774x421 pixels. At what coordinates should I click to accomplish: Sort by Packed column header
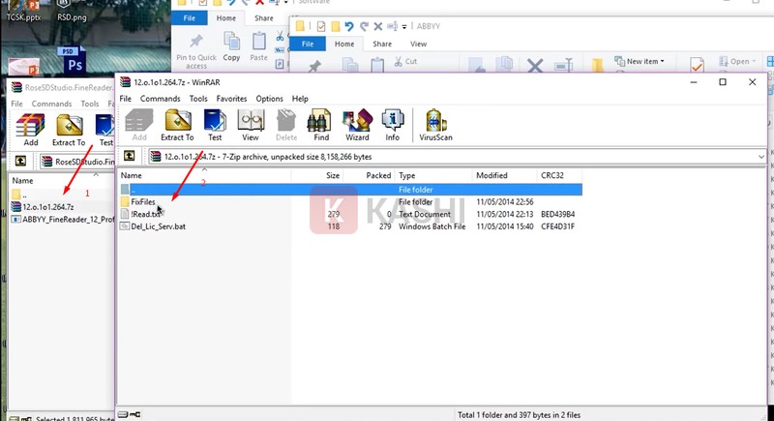click(370, 175)
